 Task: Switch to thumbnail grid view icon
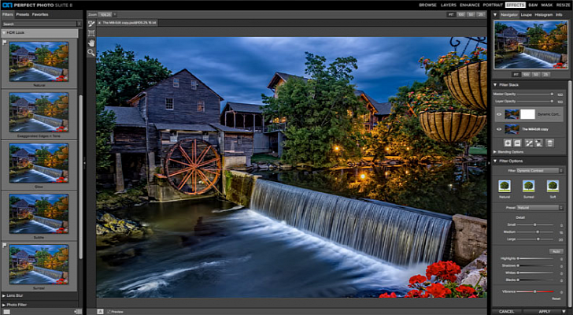click(x=78, y=312)
